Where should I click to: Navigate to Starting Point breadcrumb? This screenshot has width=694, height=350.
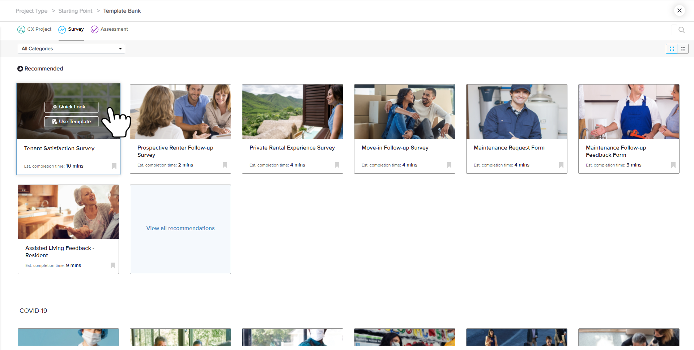click(75, 11)
